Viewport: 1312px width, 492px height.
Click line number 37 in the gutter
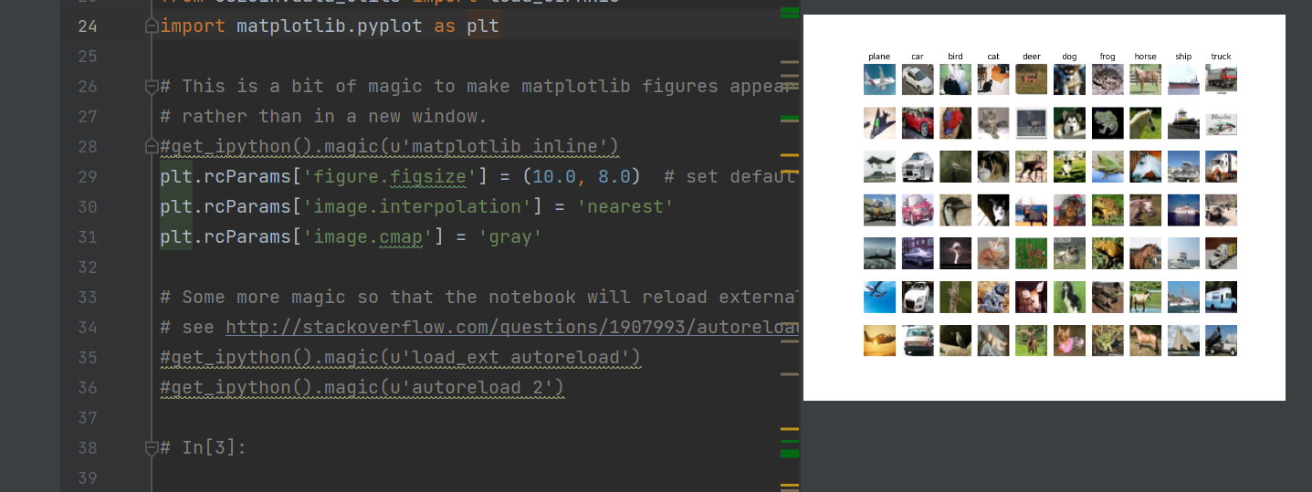pos(88,418)
